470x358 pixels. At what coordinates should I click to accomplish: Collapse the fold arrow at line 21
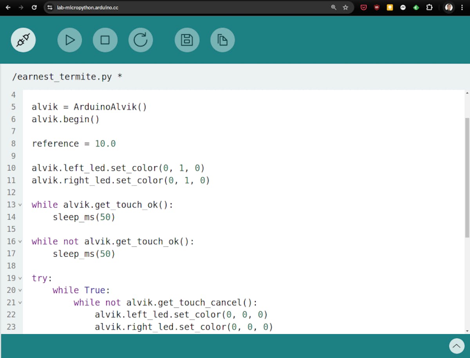(x=20, y=302)
